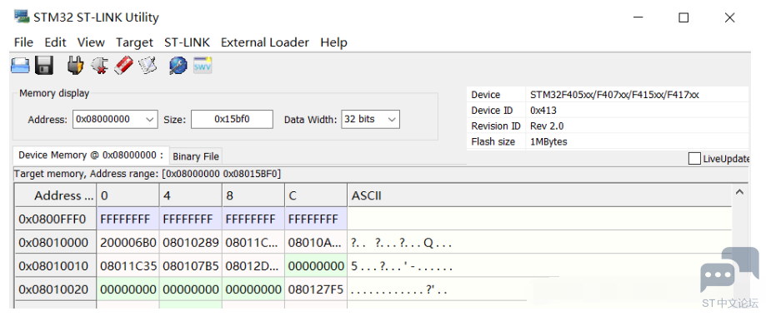Click the column header labeled 4

tap(191, 195)
